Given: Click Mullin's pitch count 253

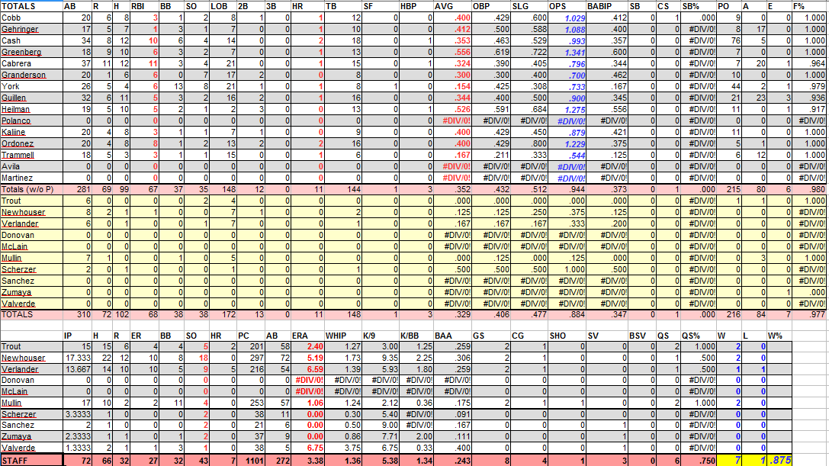Looking at the screenshot, I should pos(250,403).
